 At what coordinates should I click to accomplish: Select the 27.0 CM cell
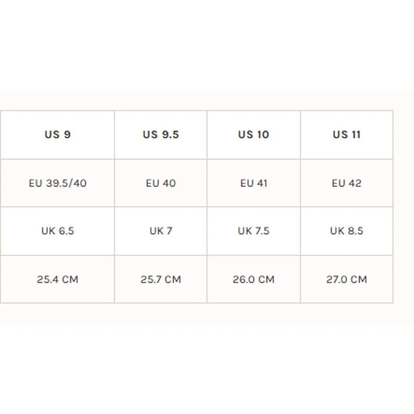click(x=347, y=279)
